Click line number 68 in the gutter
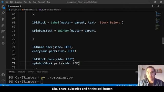164x92 pixels. [14, 22]
